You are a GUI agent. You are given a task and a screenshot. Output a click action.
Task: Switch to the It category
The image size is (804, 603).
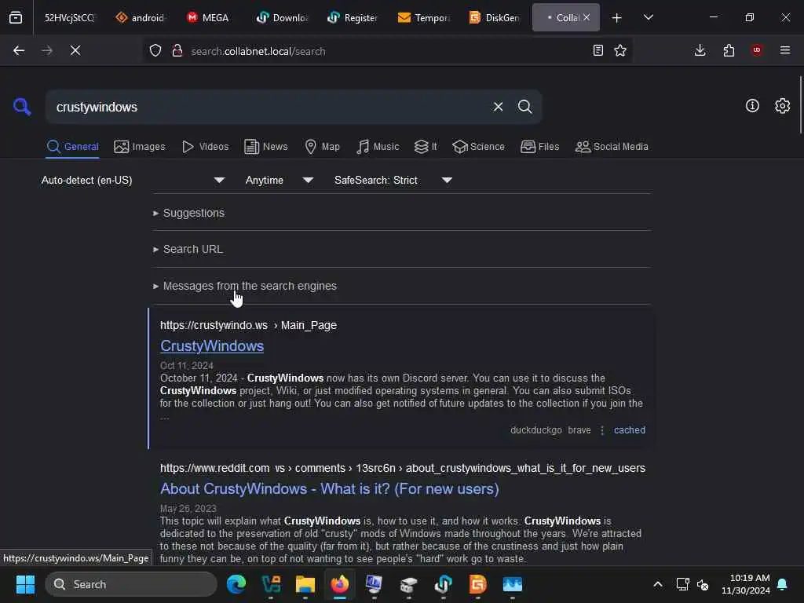[x=426, y=147]
